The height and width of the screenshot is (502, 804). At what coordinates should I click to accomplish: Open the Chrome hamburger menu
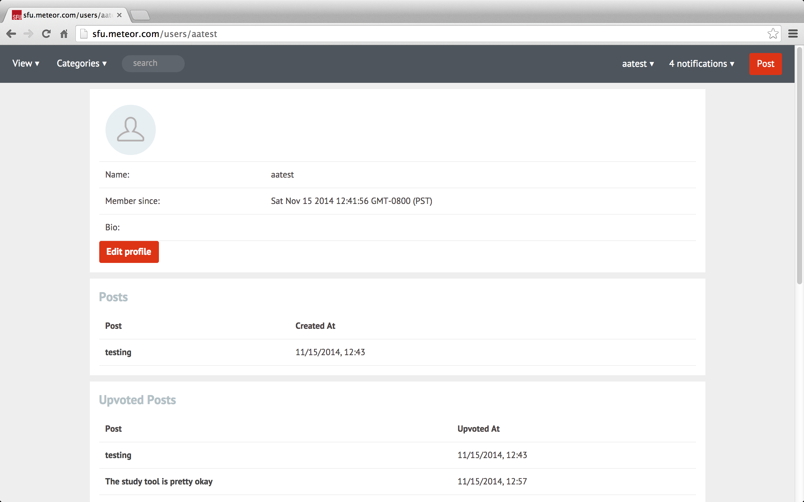793,34
